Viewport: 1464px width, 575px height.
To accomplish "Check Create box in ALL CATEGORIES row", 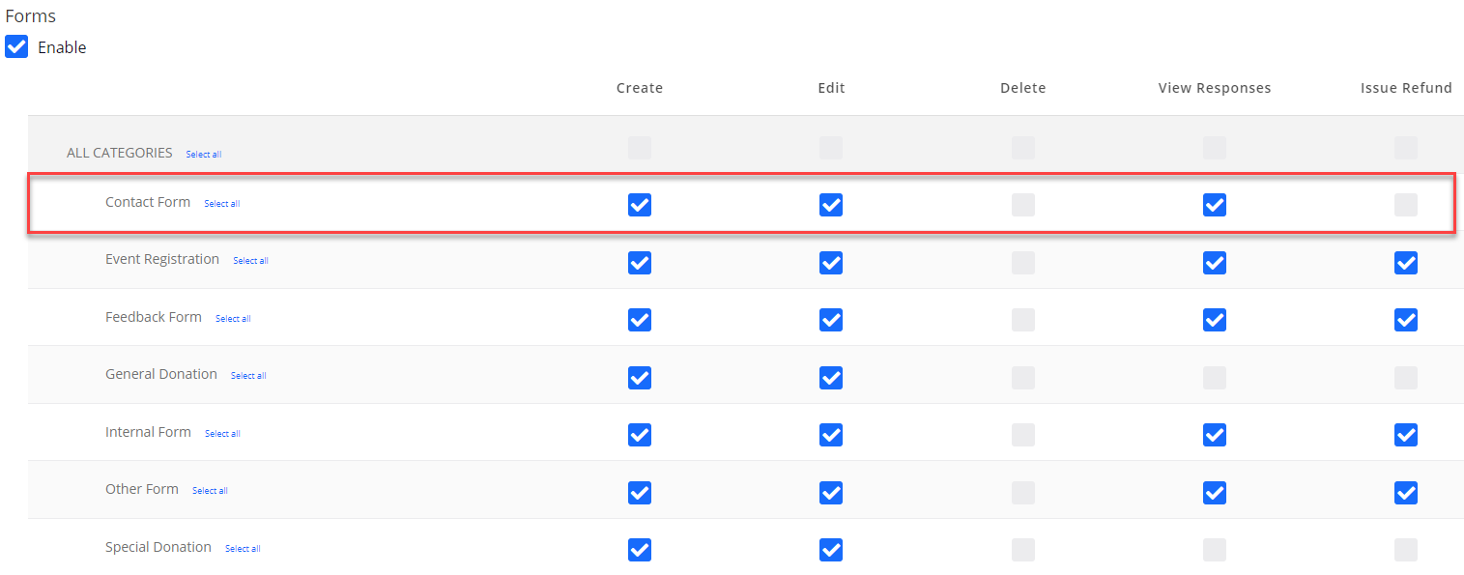I will pyautogui.click(x=640, y=148).
